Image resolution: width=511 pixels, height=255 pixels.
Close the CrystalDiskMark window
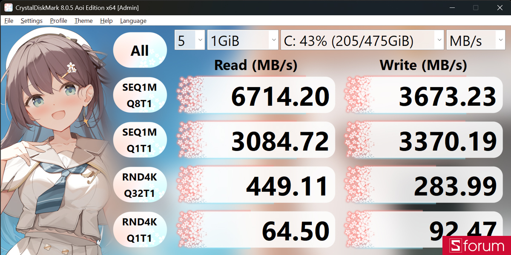coord(500,8)
